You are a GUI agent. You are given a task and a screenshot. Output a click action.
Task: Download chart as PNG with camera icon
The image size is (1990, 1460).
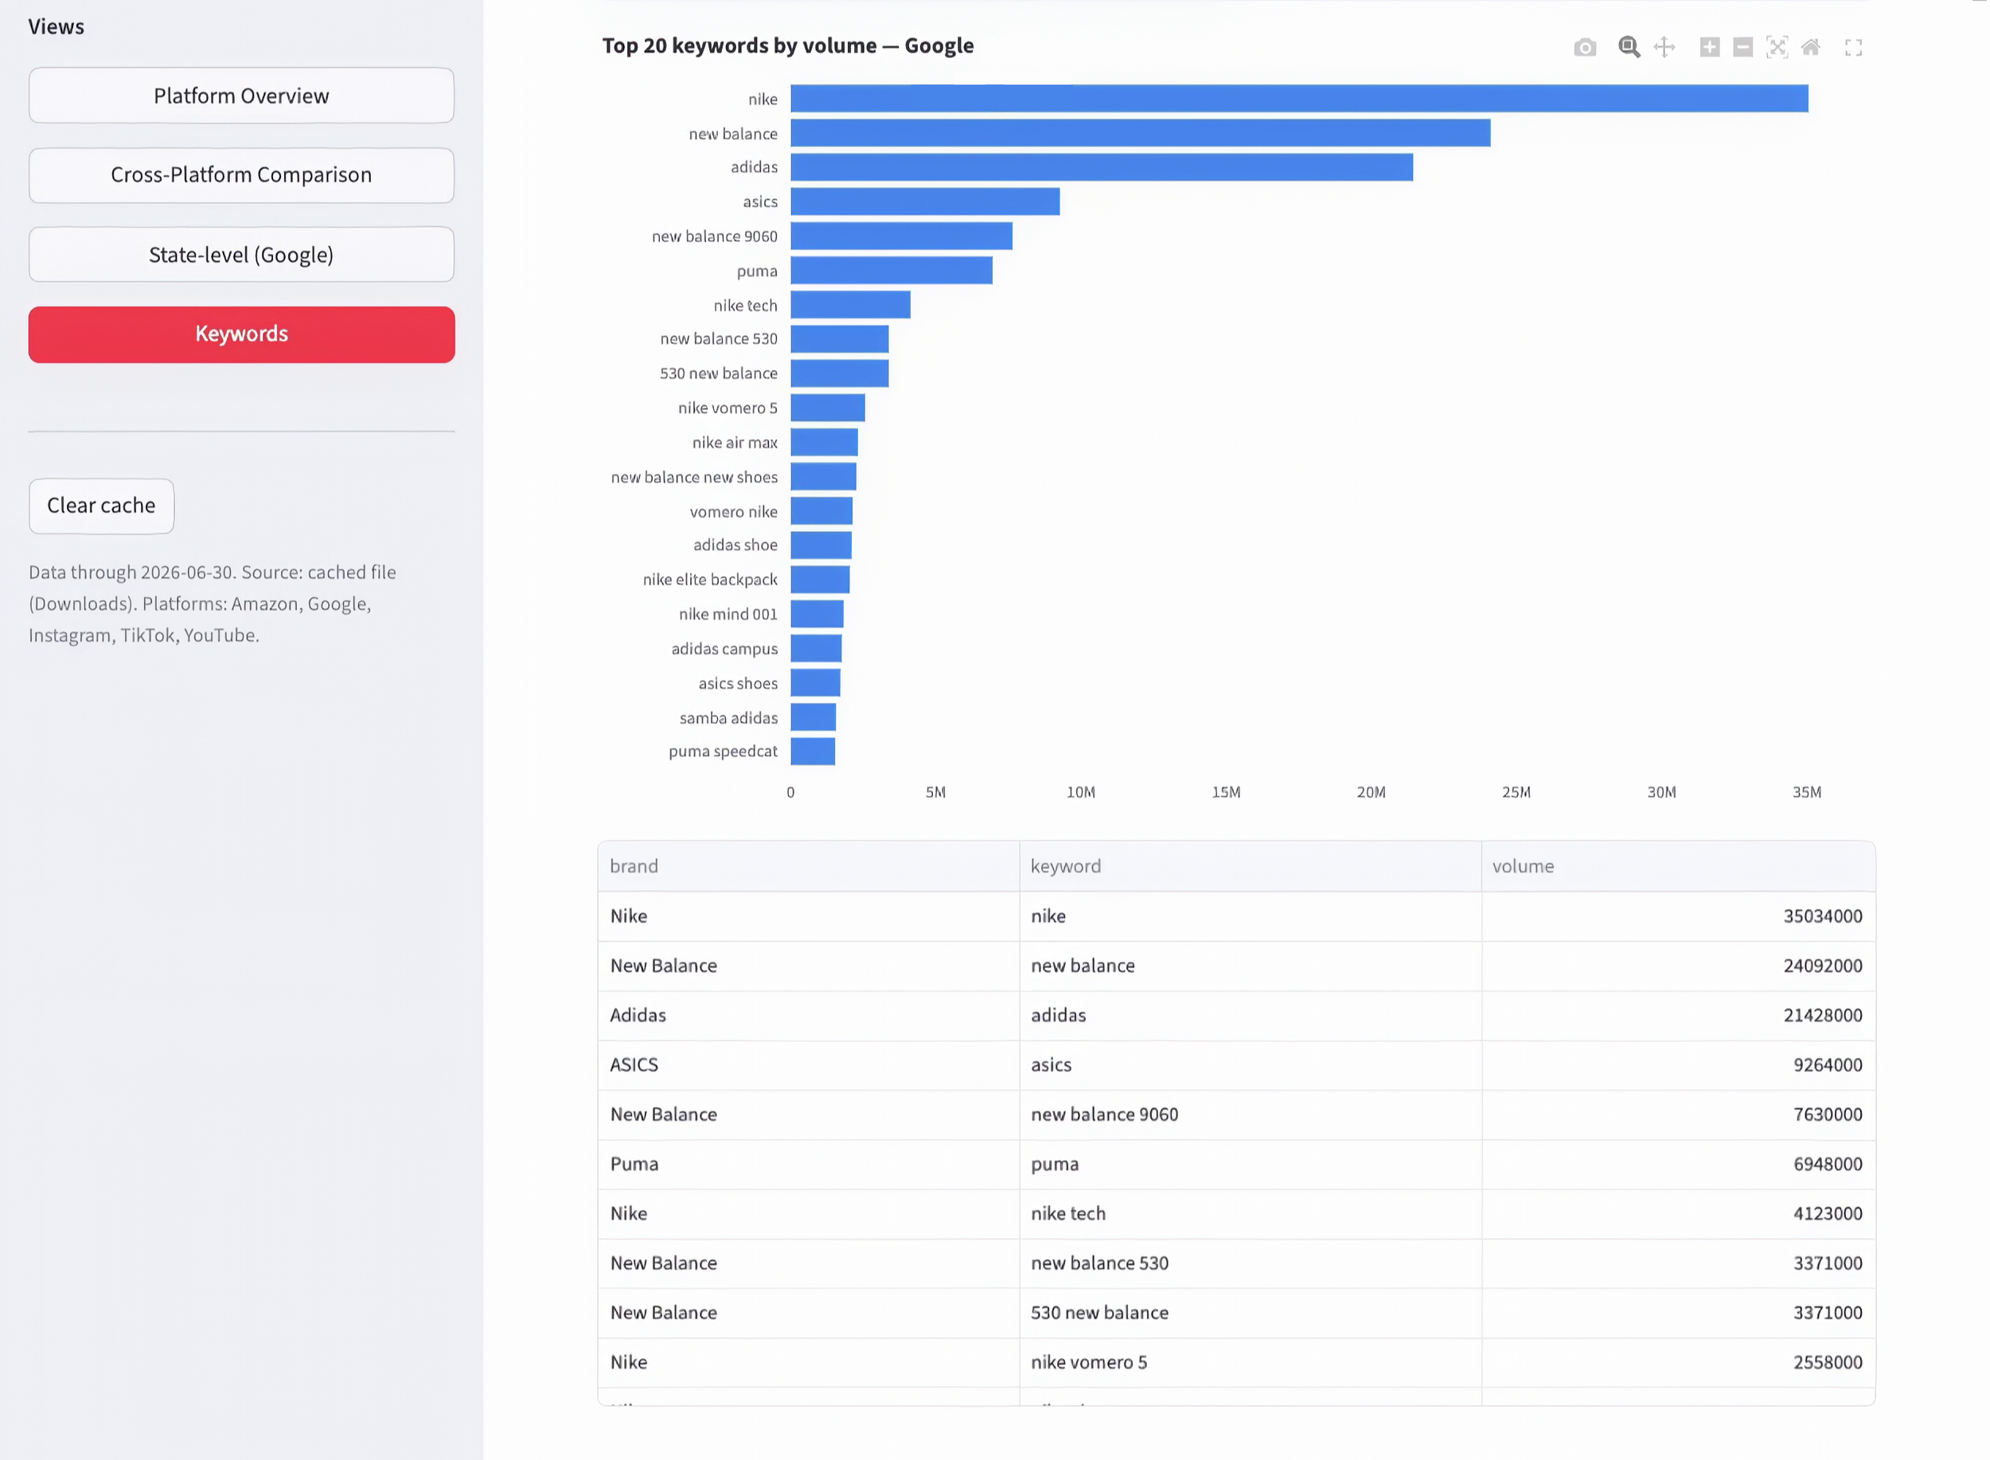pyautogui.click(x=1586, y=48)
